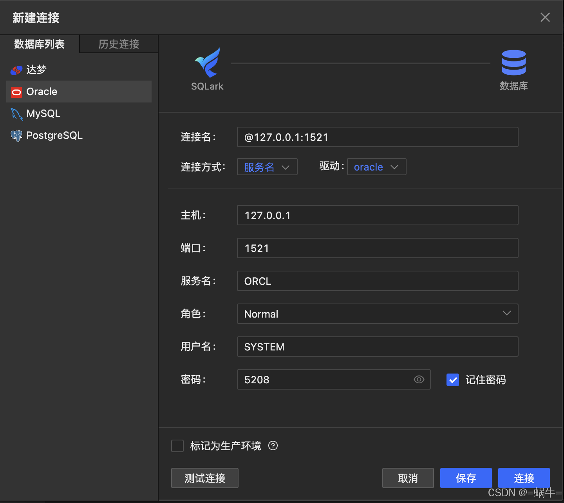Image resolution: width=564 pixels, height=503 pixels.
Task: Open the 驱动 oracle dropdown
Action: coord(376,167)
